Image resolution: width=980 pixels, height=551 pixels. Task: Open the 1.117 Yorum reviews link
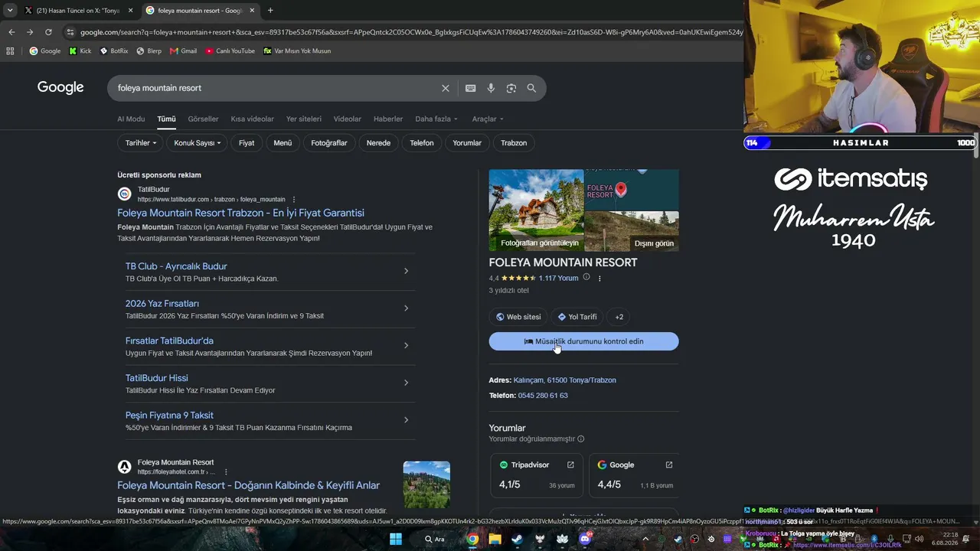(558, 279)
